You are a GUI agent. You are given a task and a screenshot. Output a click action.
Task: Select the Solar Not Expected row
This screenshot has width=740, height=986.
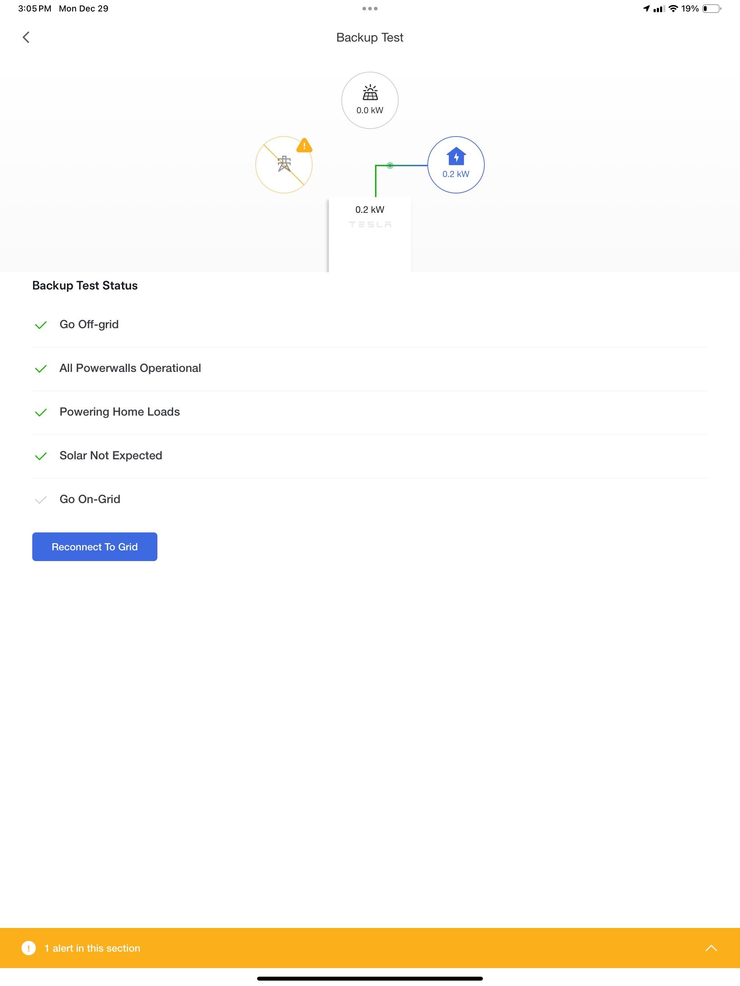[x=111, y=455]
